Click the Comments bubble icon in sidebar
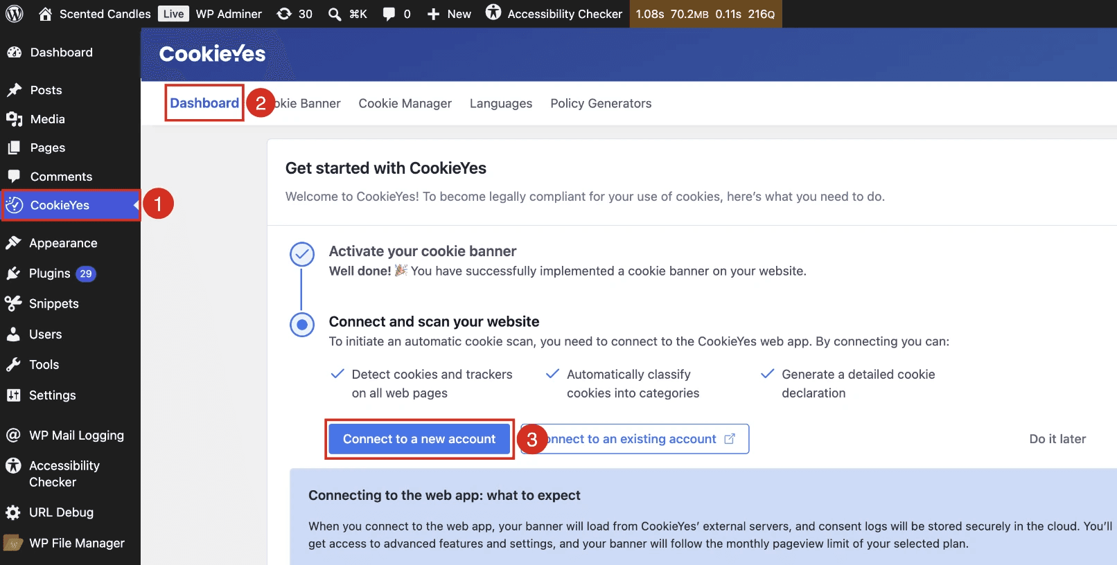This screenshot has height=565, width=1117. (14, 176)
